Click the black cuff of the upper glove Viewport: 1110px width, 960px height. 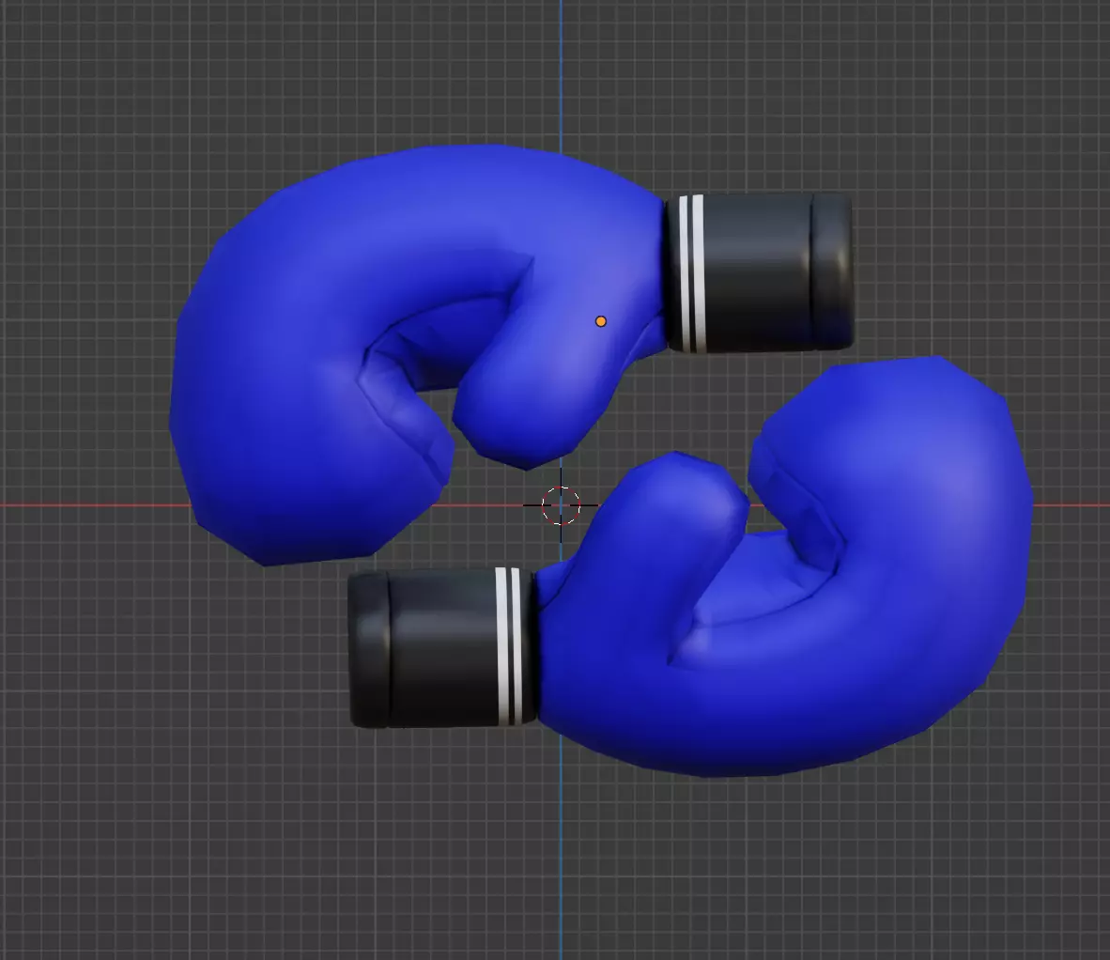click(x=761, y=272)
